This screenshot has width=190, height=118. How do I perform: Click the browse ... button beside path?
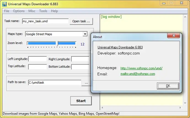[x=86, y=83]
